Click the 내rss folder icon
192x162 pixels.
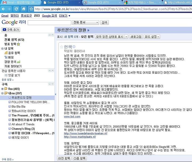point(6,93)
